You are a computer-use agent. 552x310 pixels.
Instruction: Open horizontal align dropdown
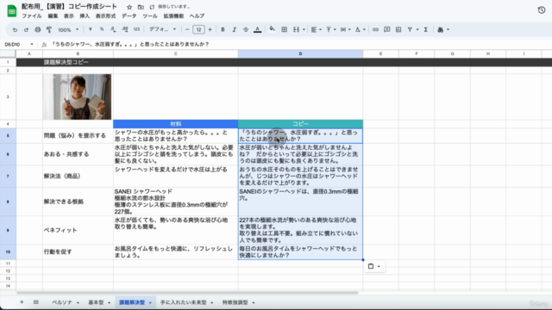coord(317,29)
